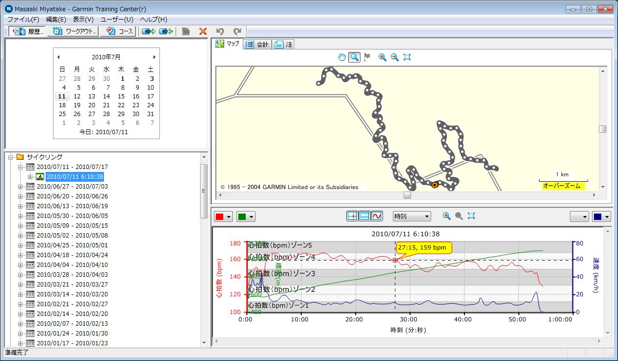Toggle the chart curve smoothing button
The height and width of the screenshot is (361, 618).
pyautogui.click(x=377, y=216)
